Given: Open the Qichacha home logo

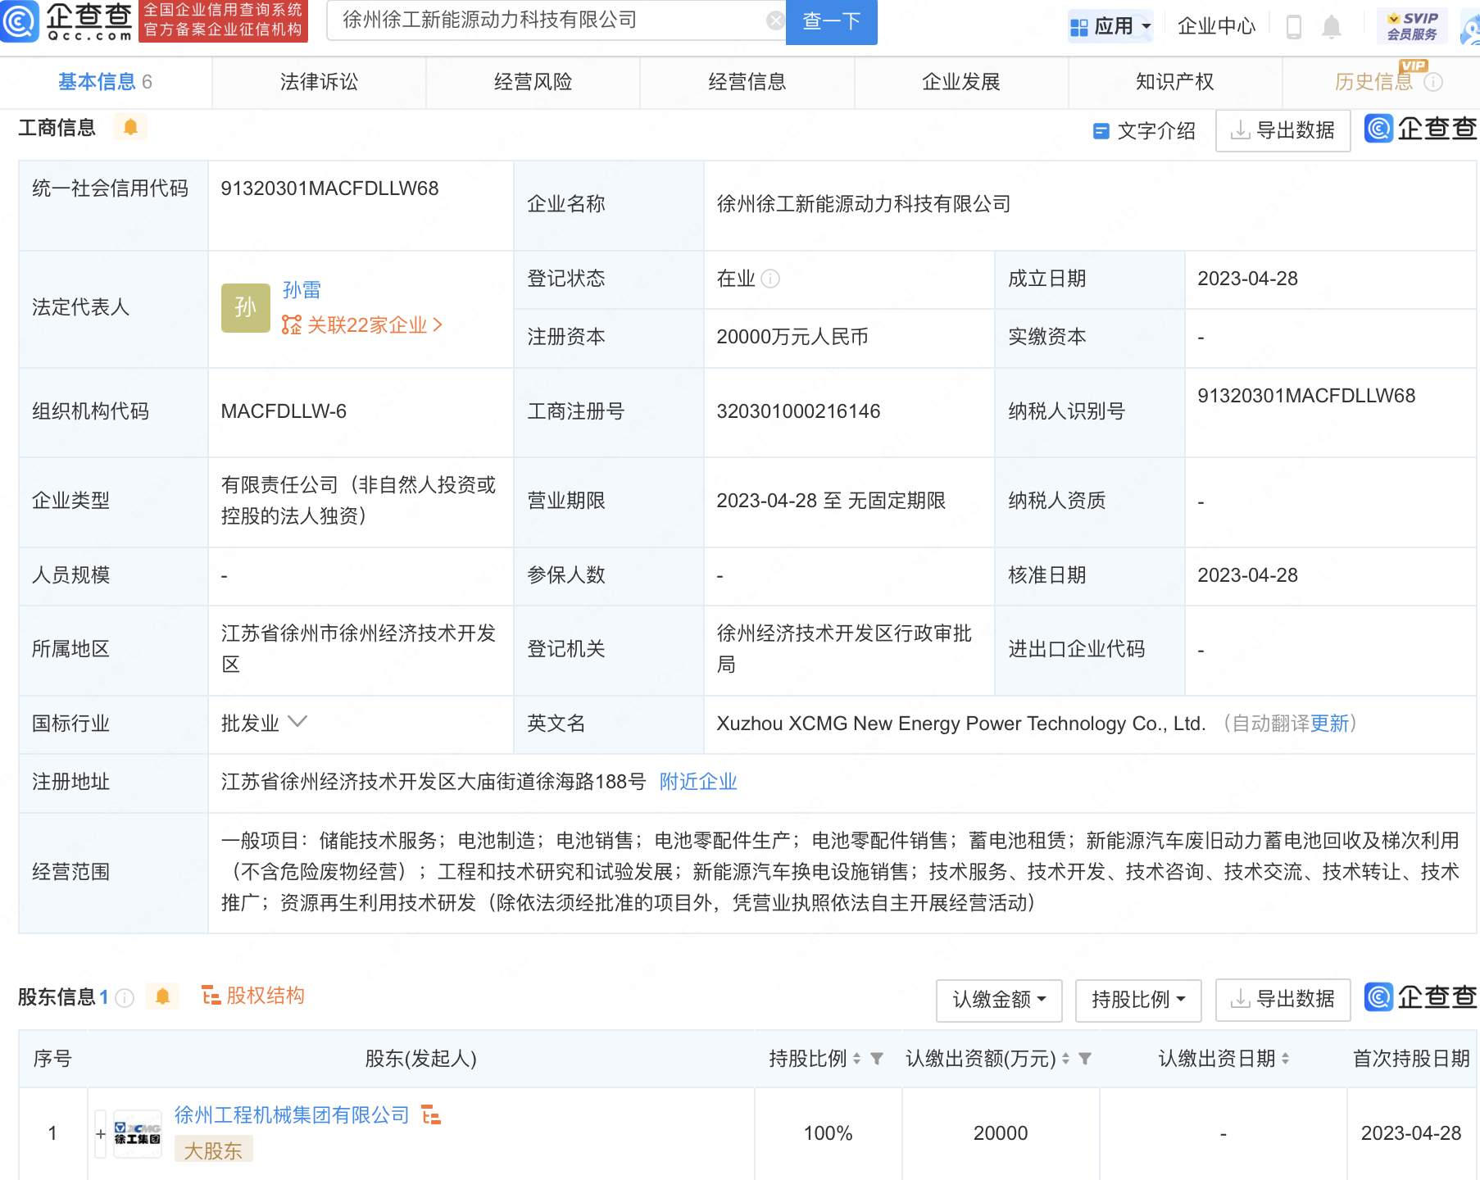Looking at the screenshot, I should pyautogui.click(x=67, y=21).
